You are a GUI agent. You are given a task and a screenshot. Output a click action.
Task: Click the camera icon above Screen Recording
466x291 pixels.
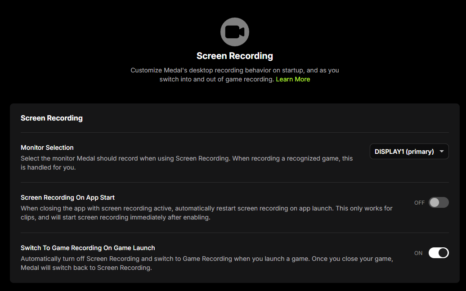[x=234, y=32]
